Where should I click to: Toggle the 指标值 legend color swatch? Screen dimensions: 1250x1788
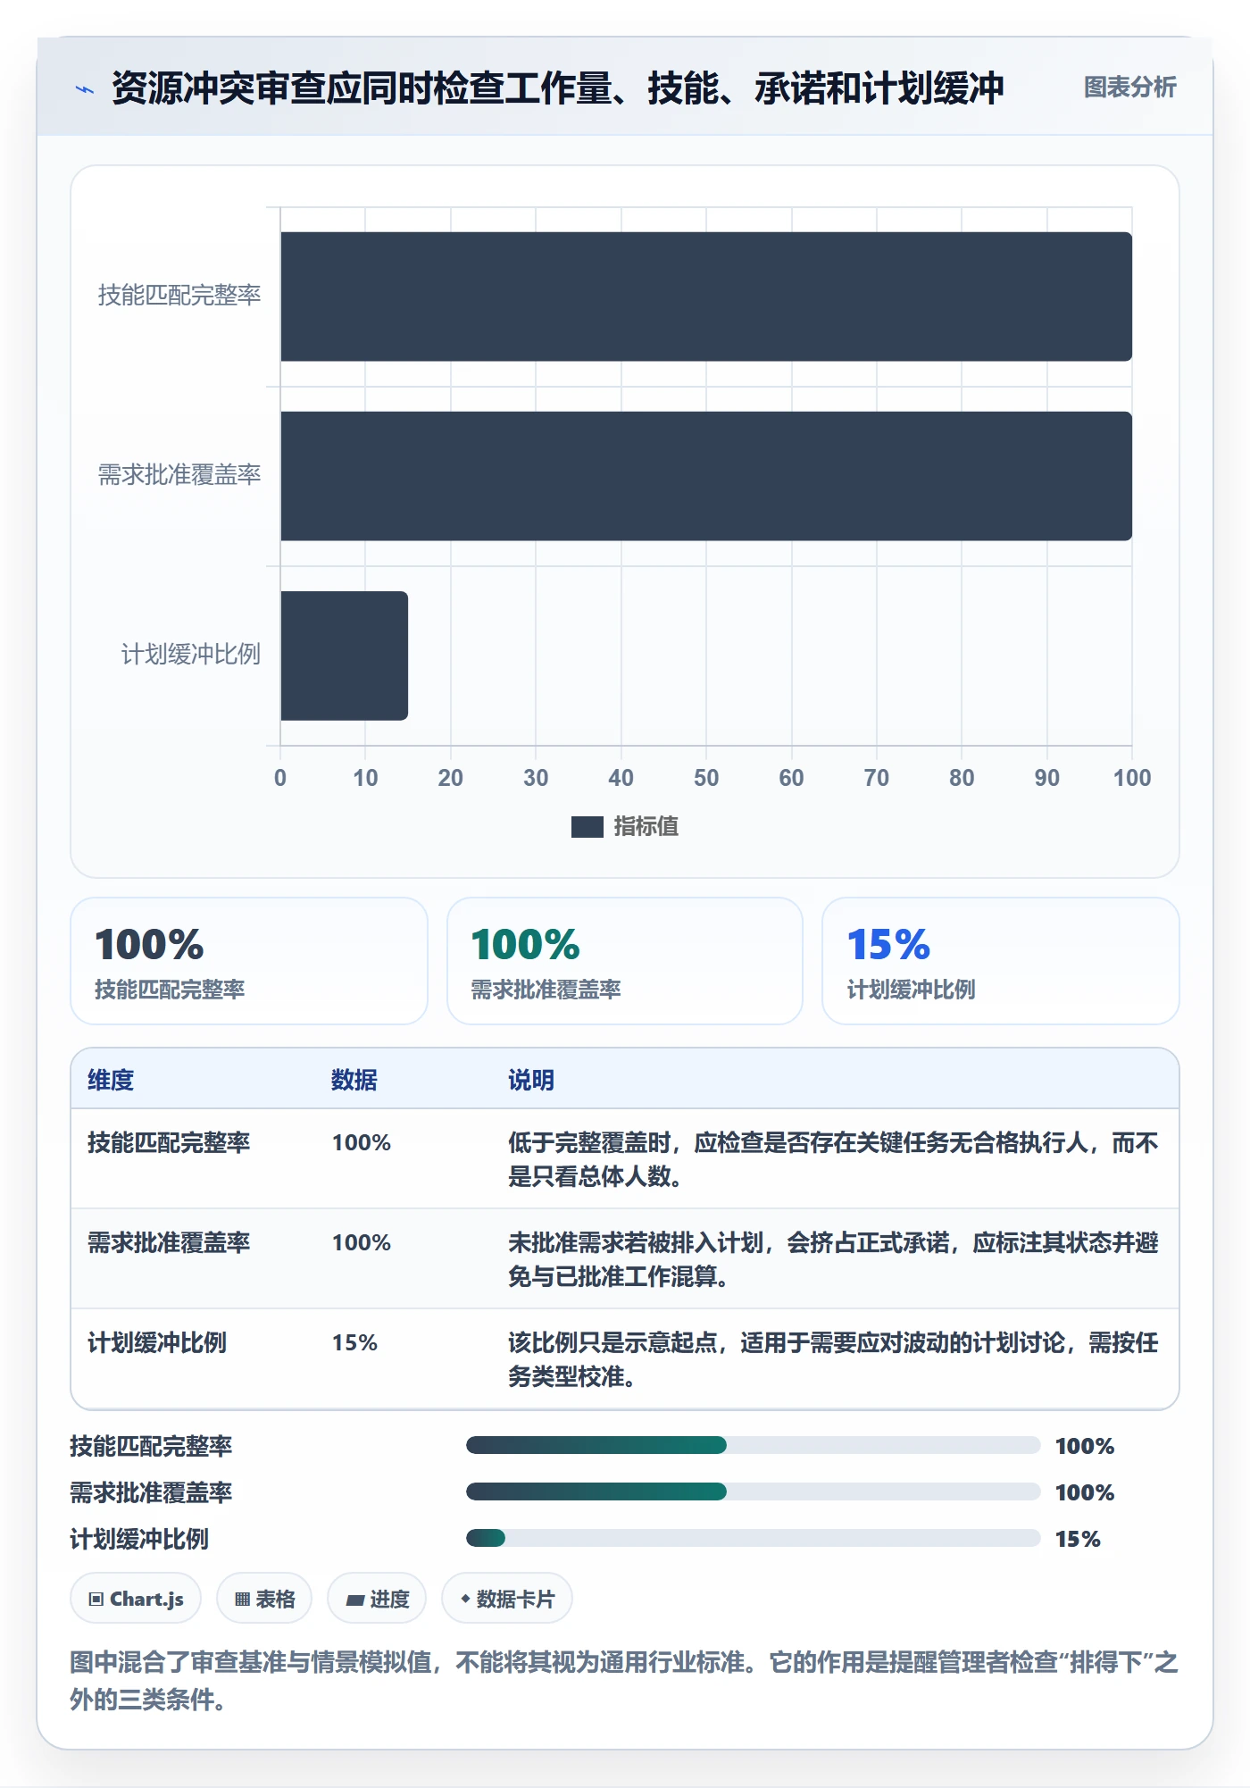click(587, 827)
